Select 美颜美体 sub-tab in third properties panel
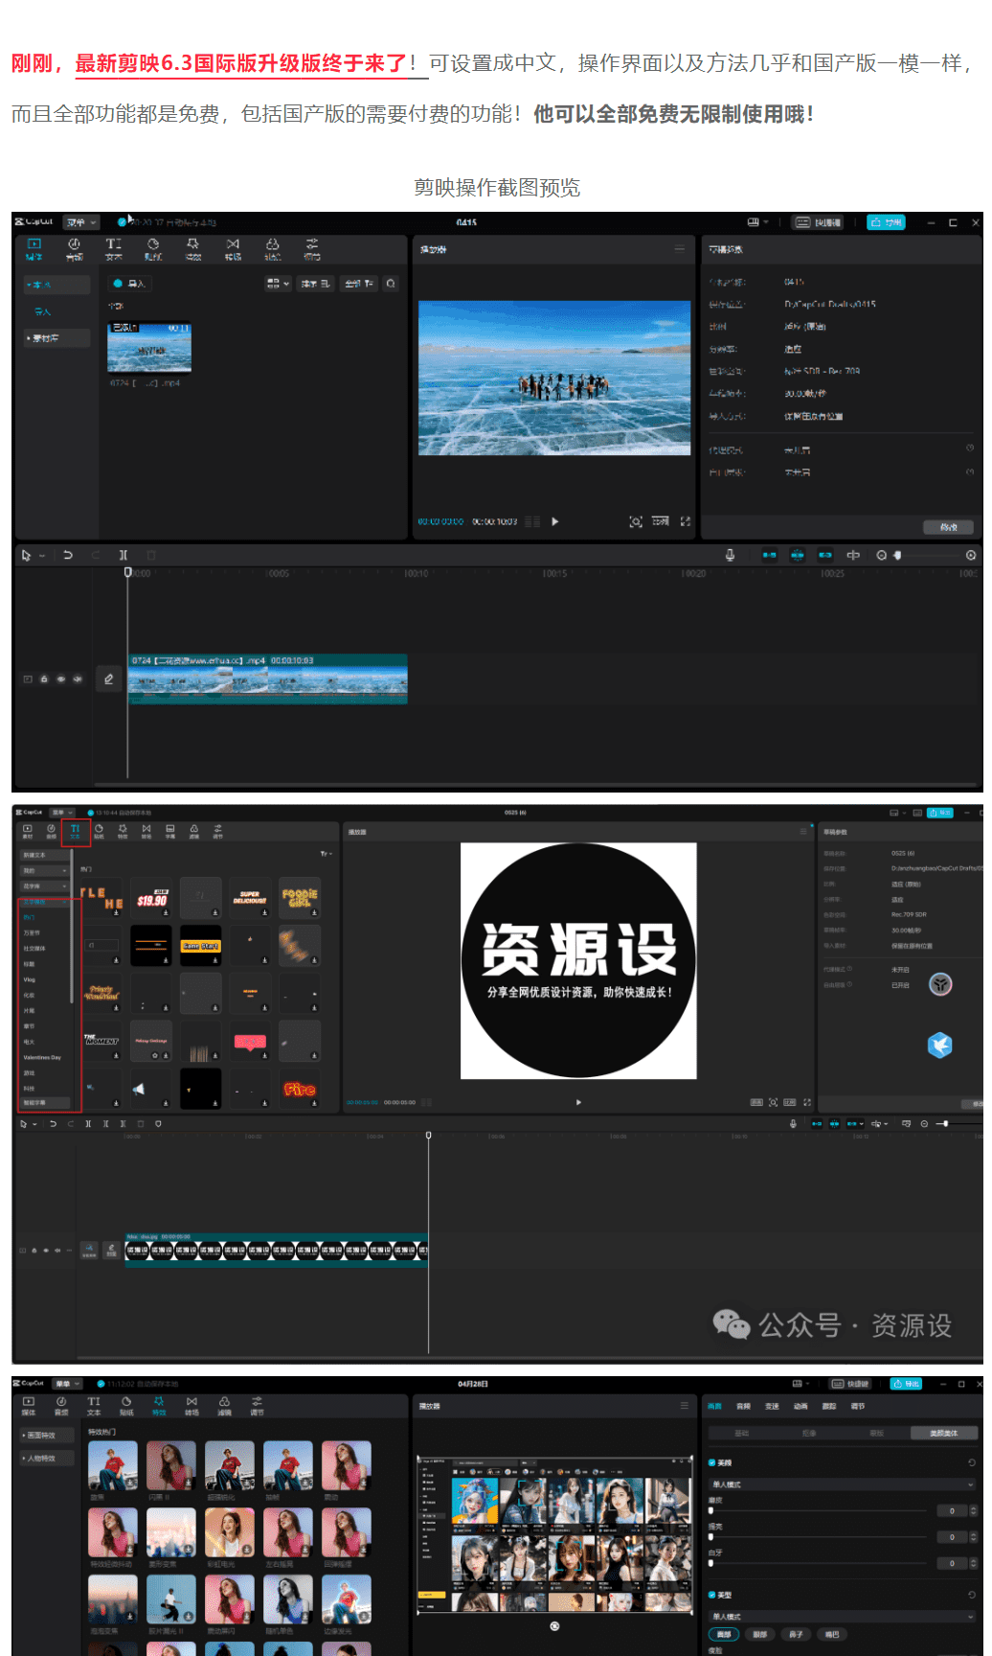 [x=943, y=1433]
